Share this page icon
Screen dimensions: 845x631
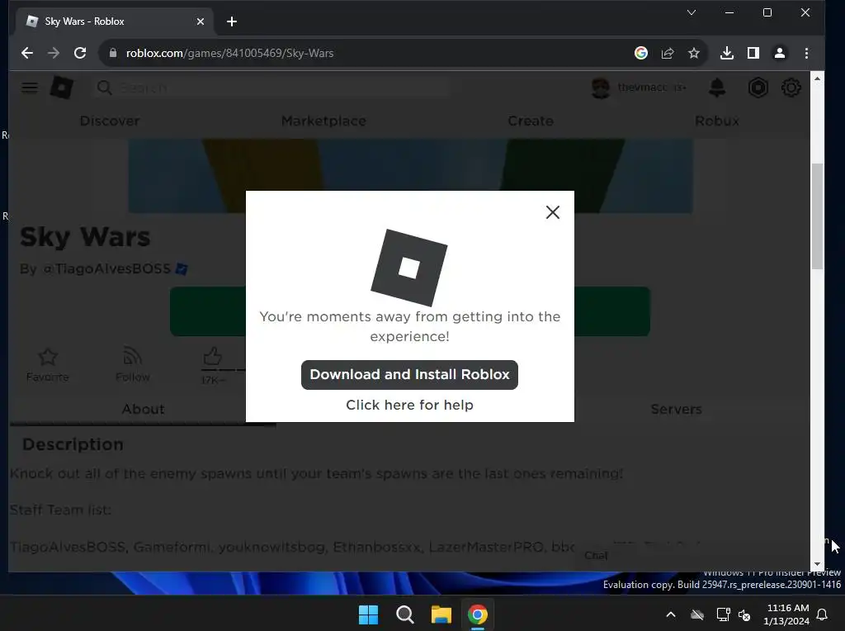pos(667,53)
